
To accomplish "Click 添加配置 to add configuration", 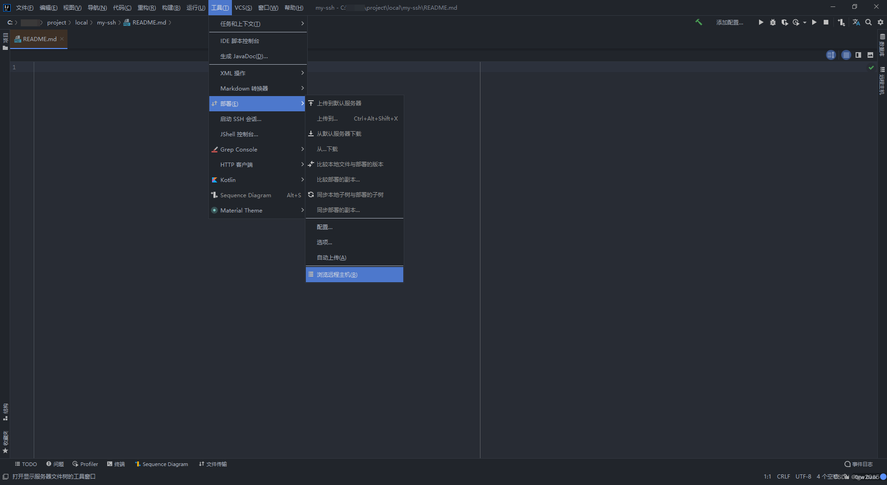I will [x=729, y=22].
